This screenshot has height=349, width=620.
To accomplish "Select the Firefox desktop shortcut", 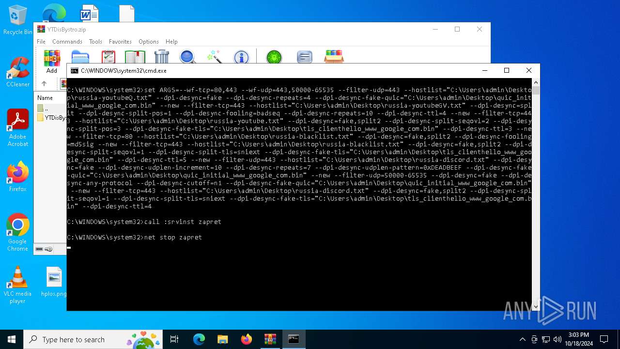I will tap(18, 176).
